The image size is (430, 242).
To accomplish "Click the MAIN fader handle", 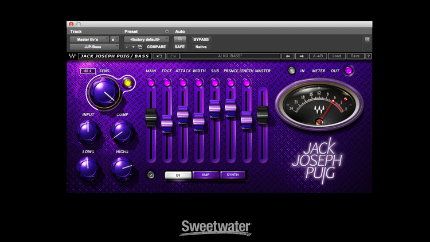I will (x=151, y=117).
